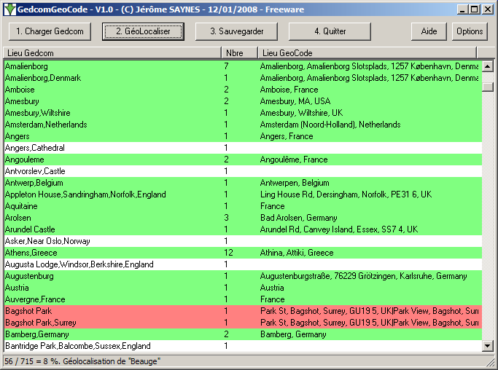Open the Aide help button
The width and height of the screenshot is (498, 370).
pyautogui.click(x=429, y=31)
